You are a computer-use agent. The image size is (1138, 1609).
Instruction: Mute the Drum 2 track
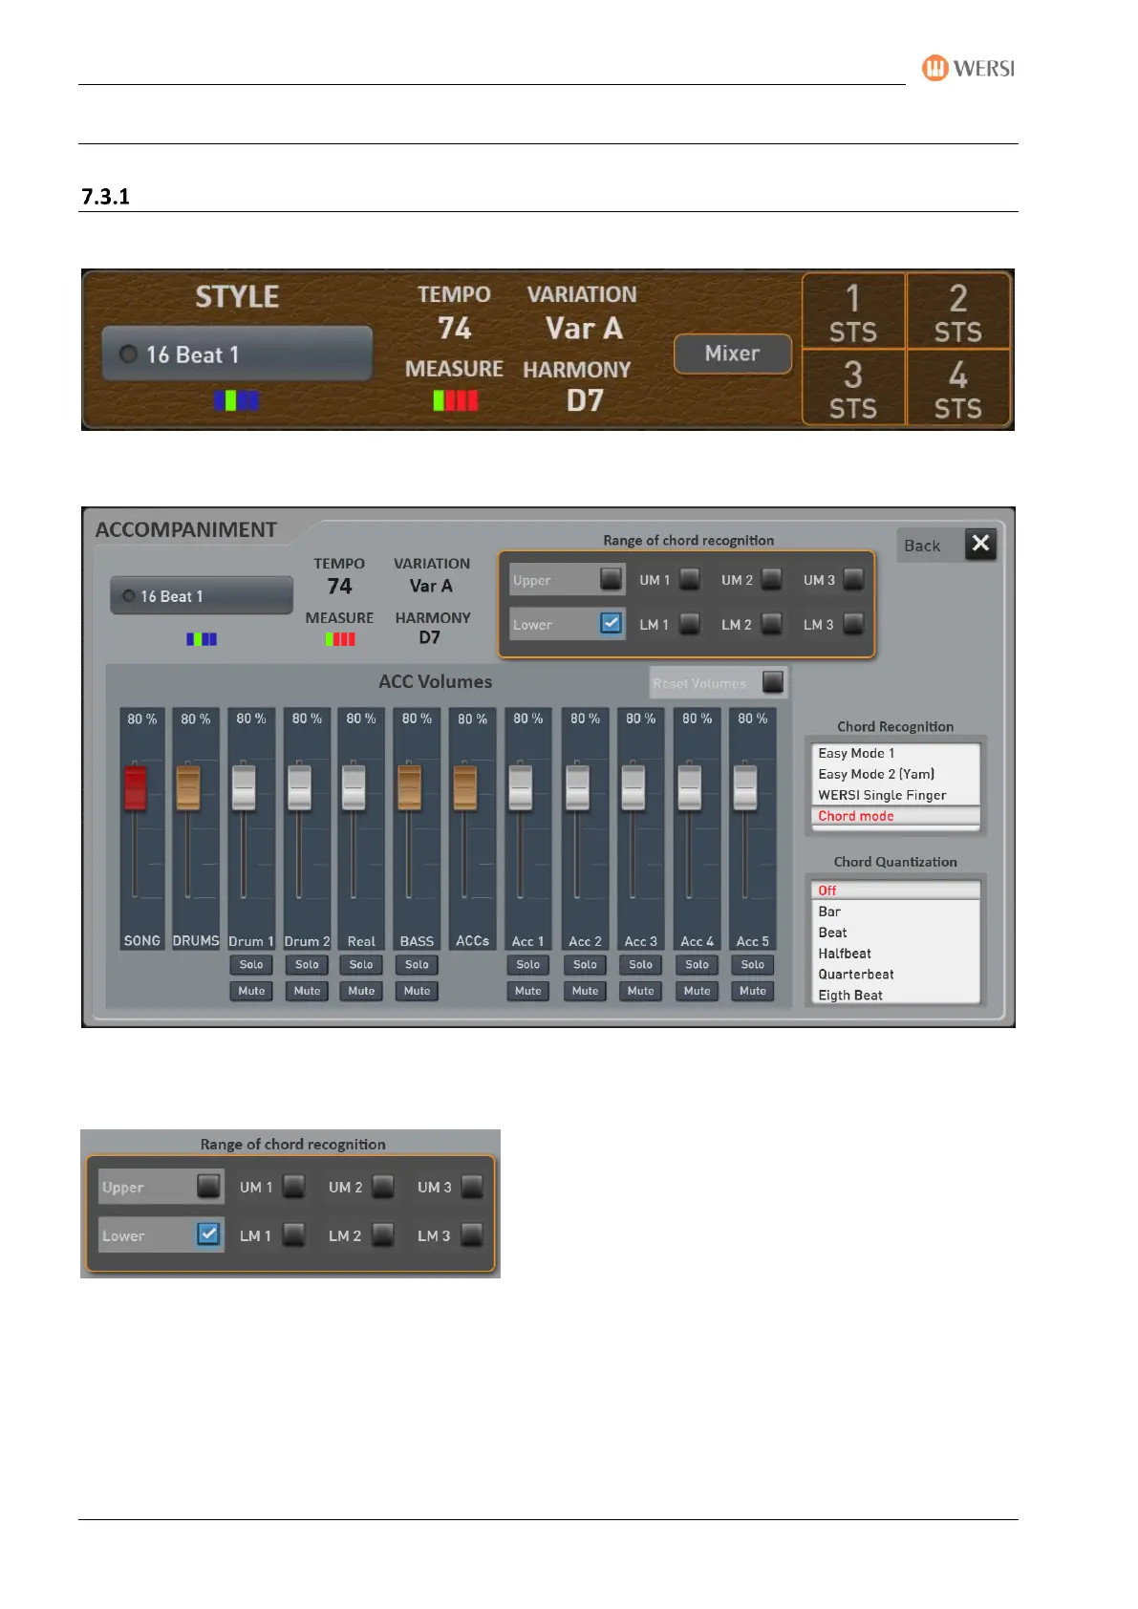pos(307,991)
